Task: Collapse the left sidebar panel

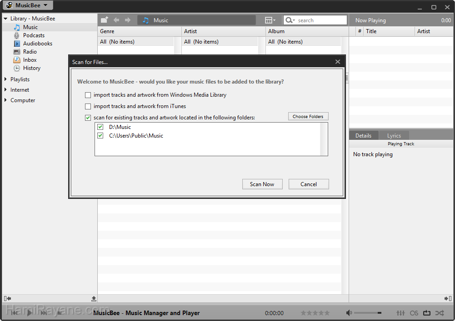Action: pyautogui.click(x=8, y=298)
